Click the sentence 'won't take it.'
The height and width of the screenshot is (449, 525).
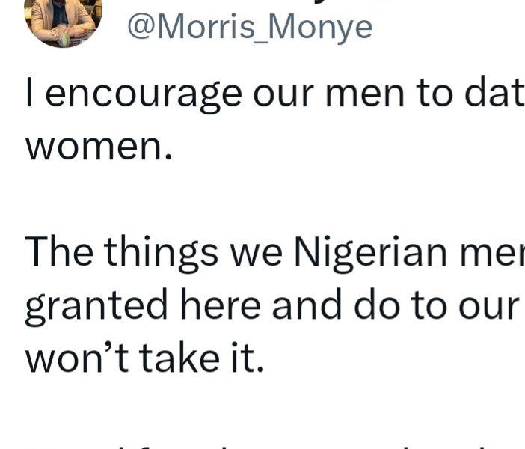pos(144,358)
